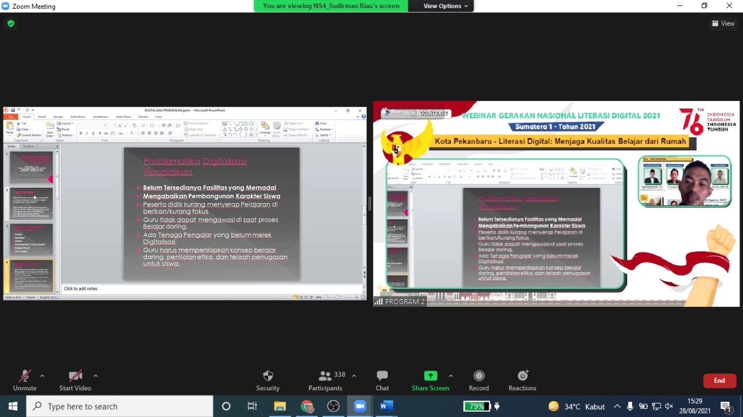This screenshot has width=743, height=417.
Task: Toggle meeting recording with Record
Action: [478, 380]
